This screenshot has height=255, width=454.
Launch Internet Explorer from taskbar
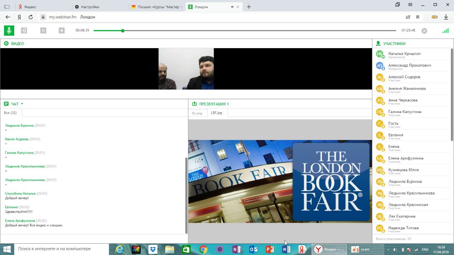point(120,249)
